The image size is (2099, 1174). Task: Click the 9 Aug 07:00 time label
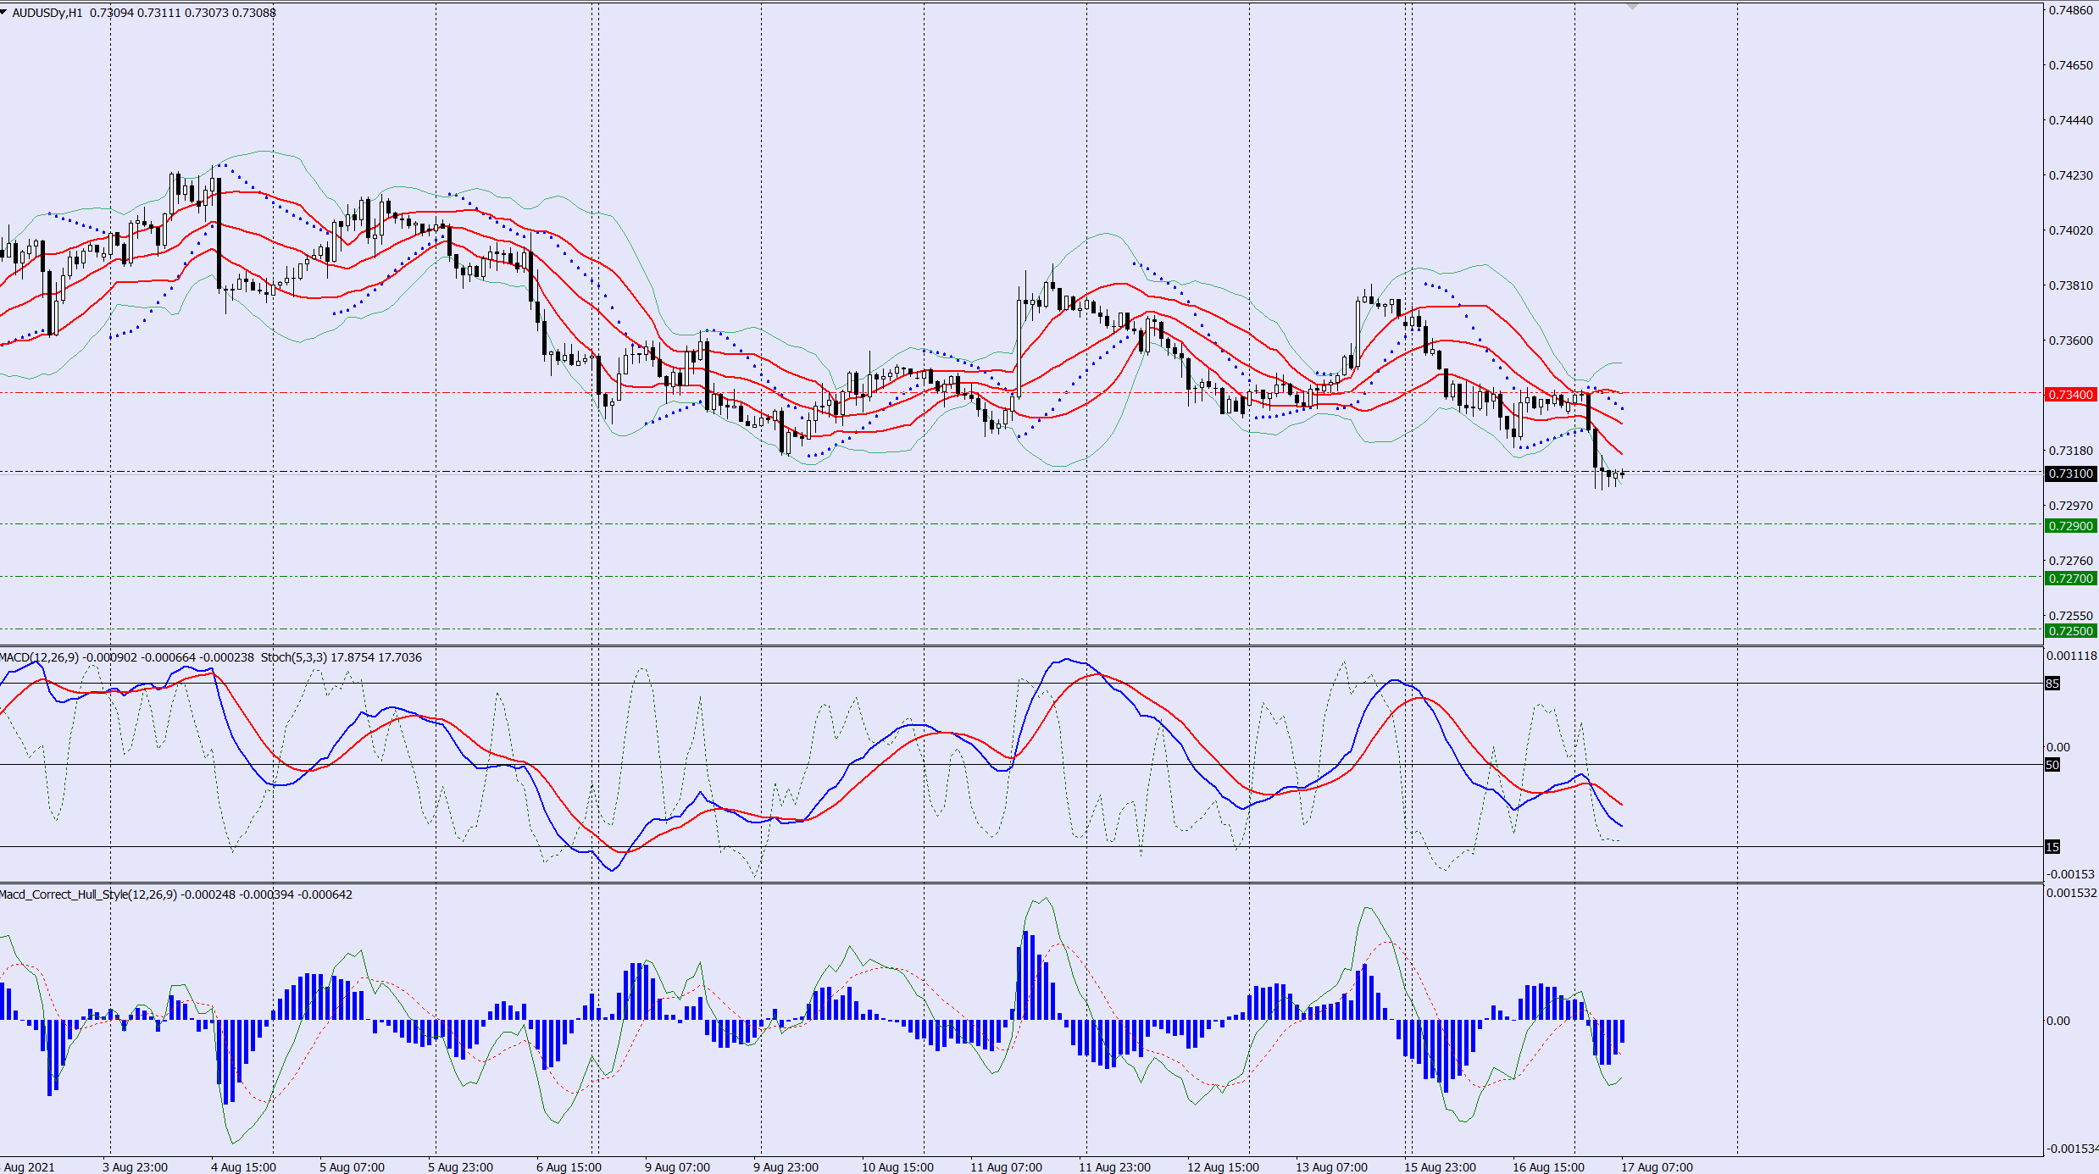pos(677,1167)
